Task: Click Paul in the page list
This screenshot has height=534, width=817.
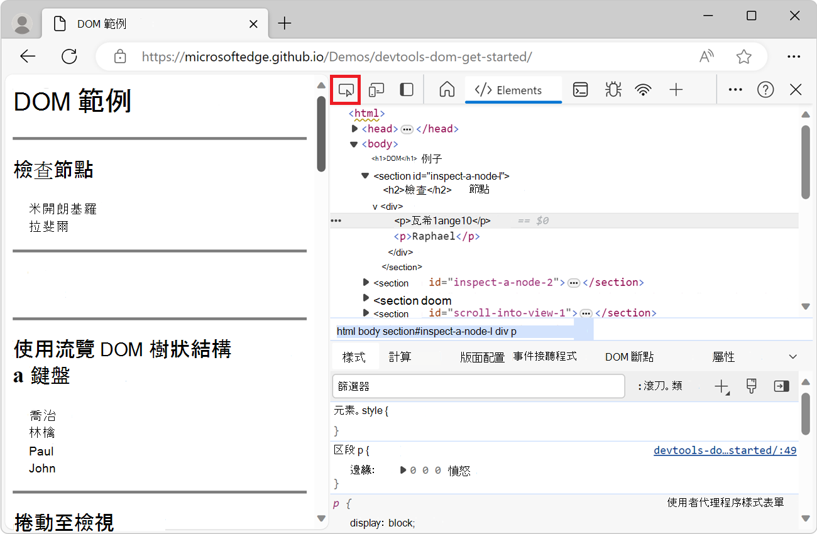Action: point(41,451)
